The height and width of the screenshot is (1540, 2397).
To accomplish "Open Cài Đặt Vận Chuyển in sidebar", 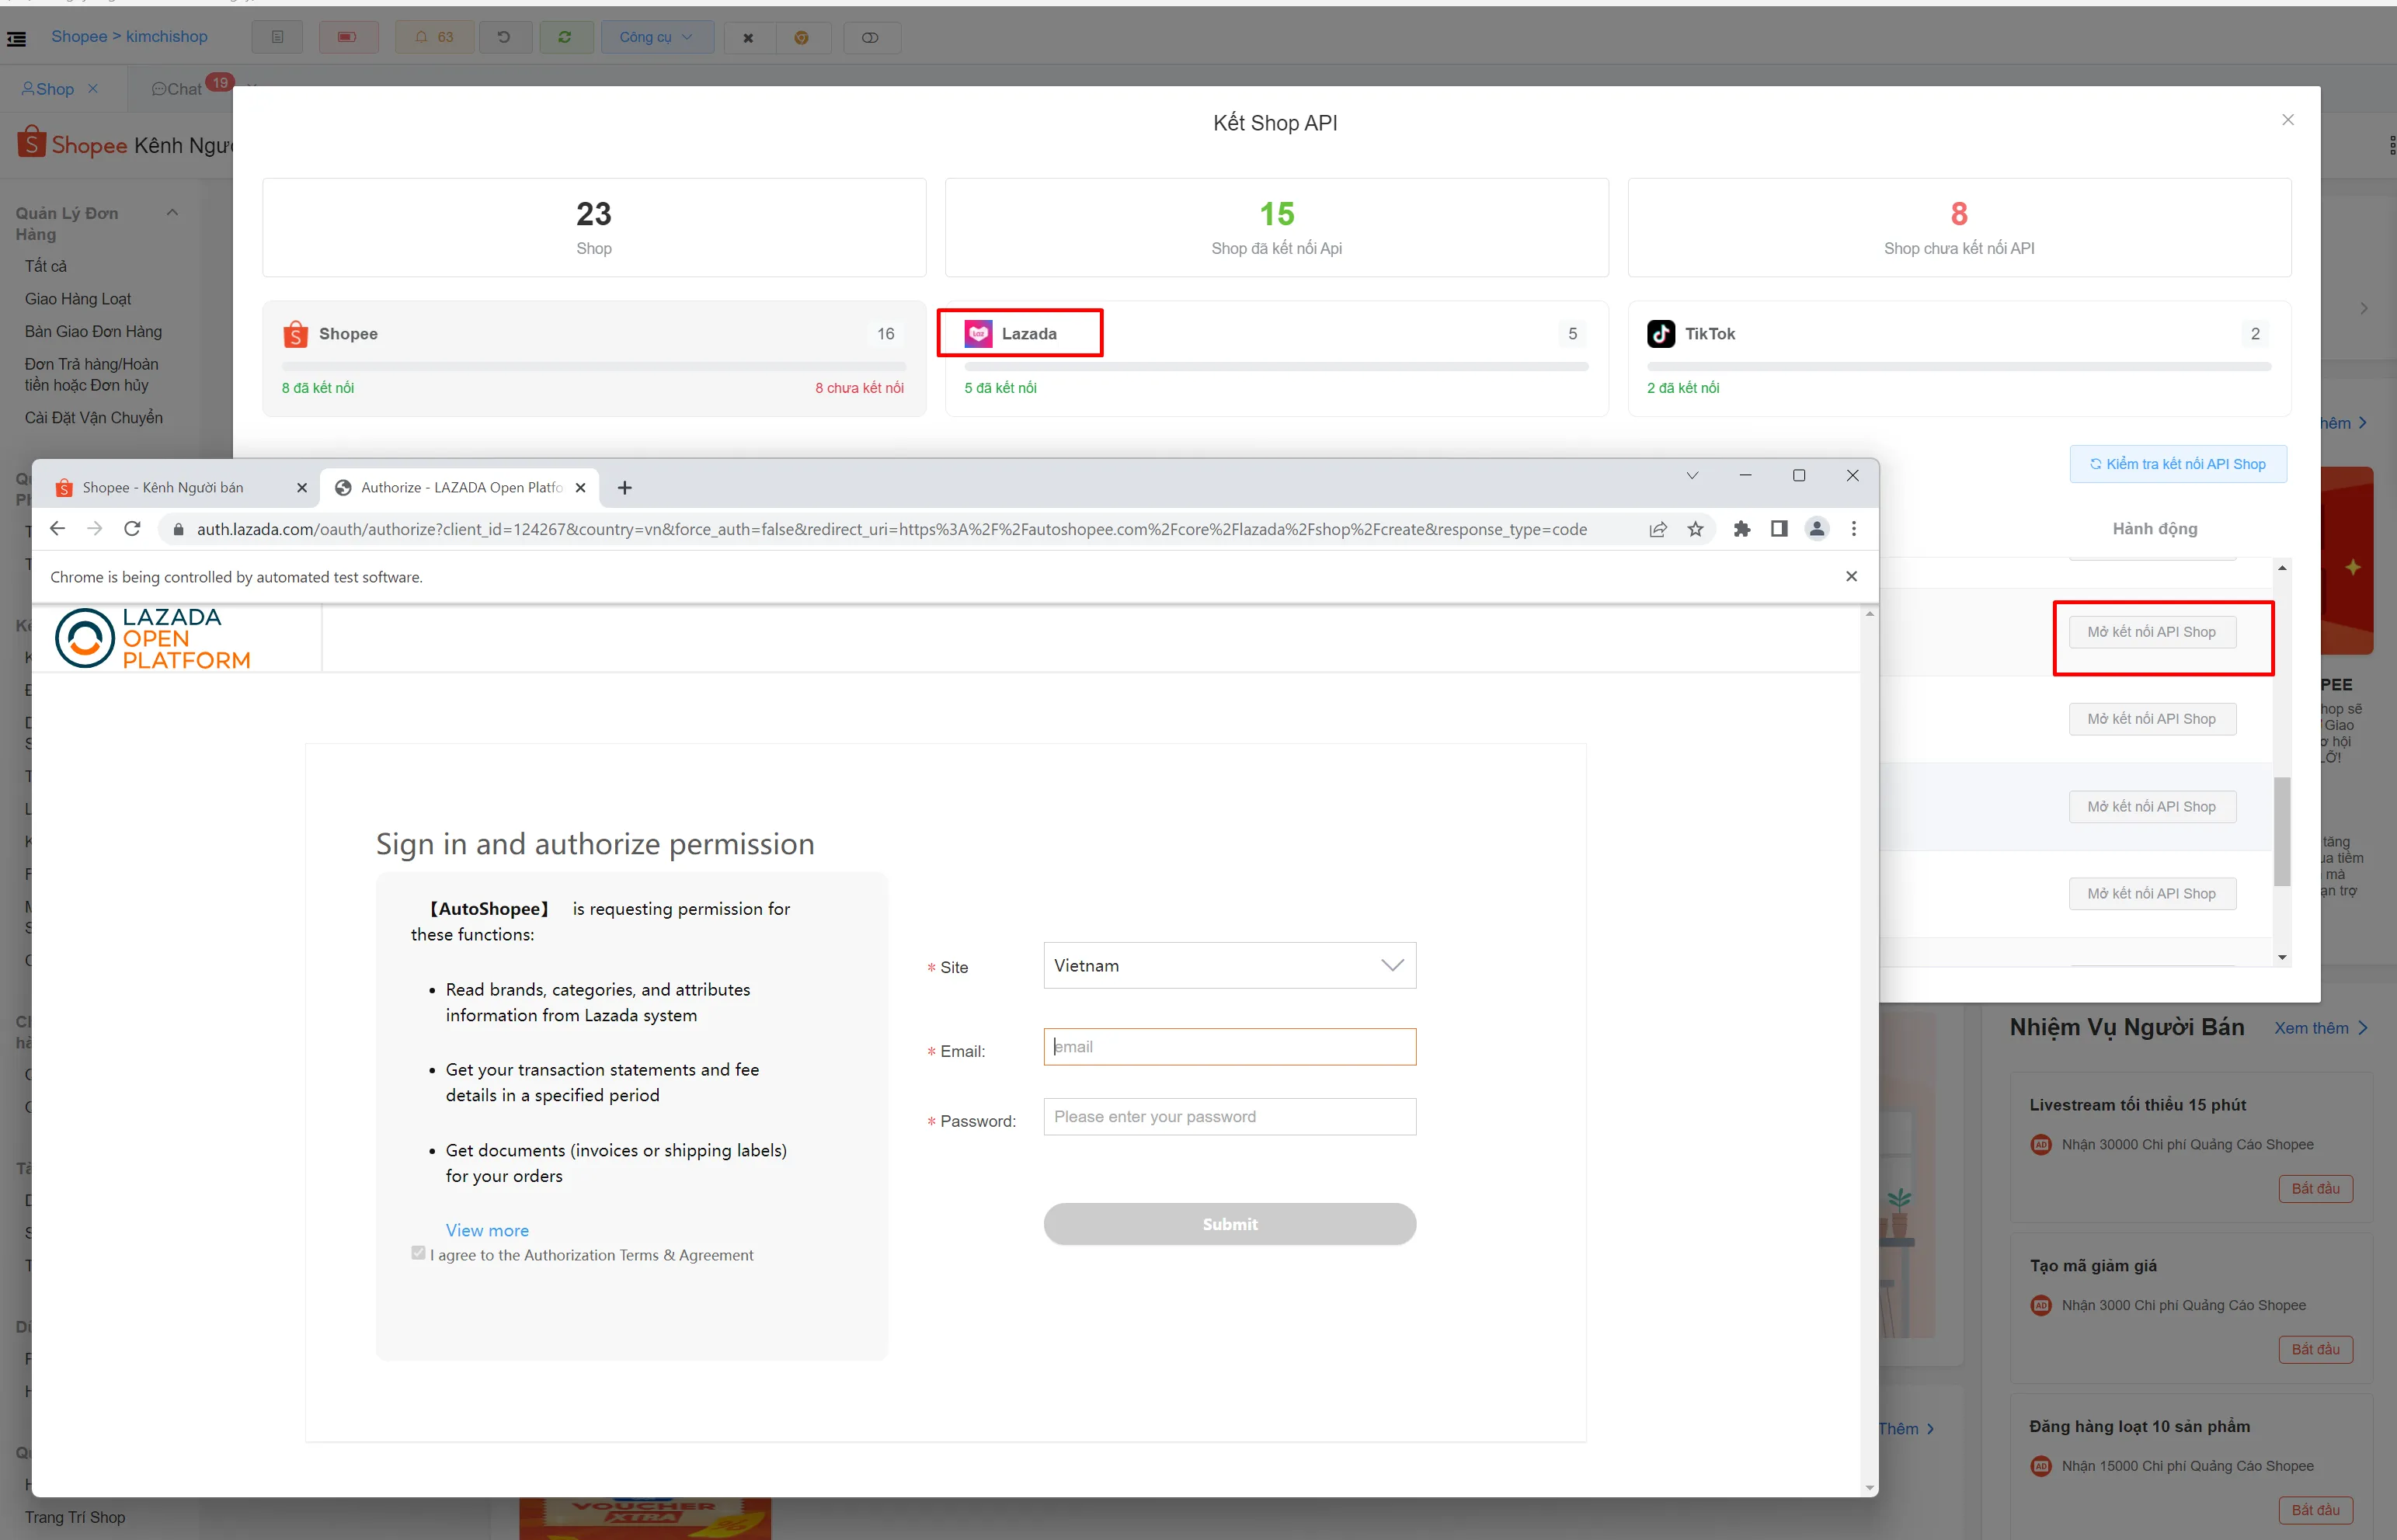I will (94, 418).
